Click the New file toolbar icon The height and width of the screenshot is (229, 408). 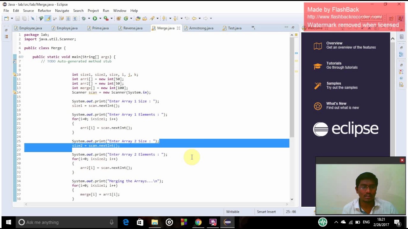click(x=6, y=18)
